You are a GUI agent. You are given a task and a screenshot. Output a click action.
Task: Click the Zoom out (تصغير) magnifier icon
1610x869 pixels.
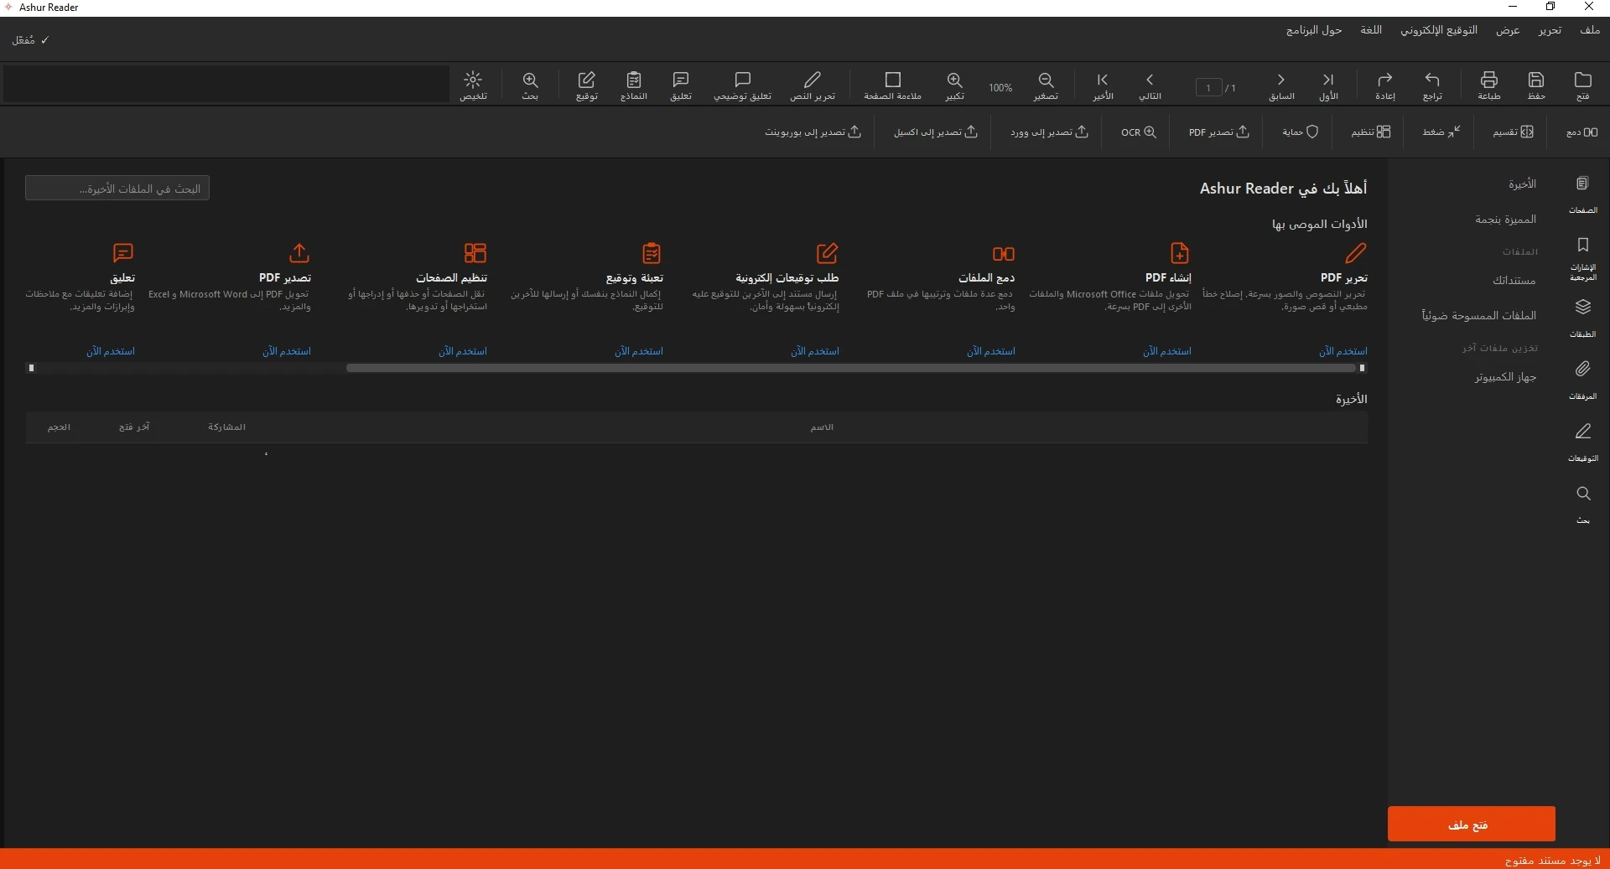point(1046,80)
